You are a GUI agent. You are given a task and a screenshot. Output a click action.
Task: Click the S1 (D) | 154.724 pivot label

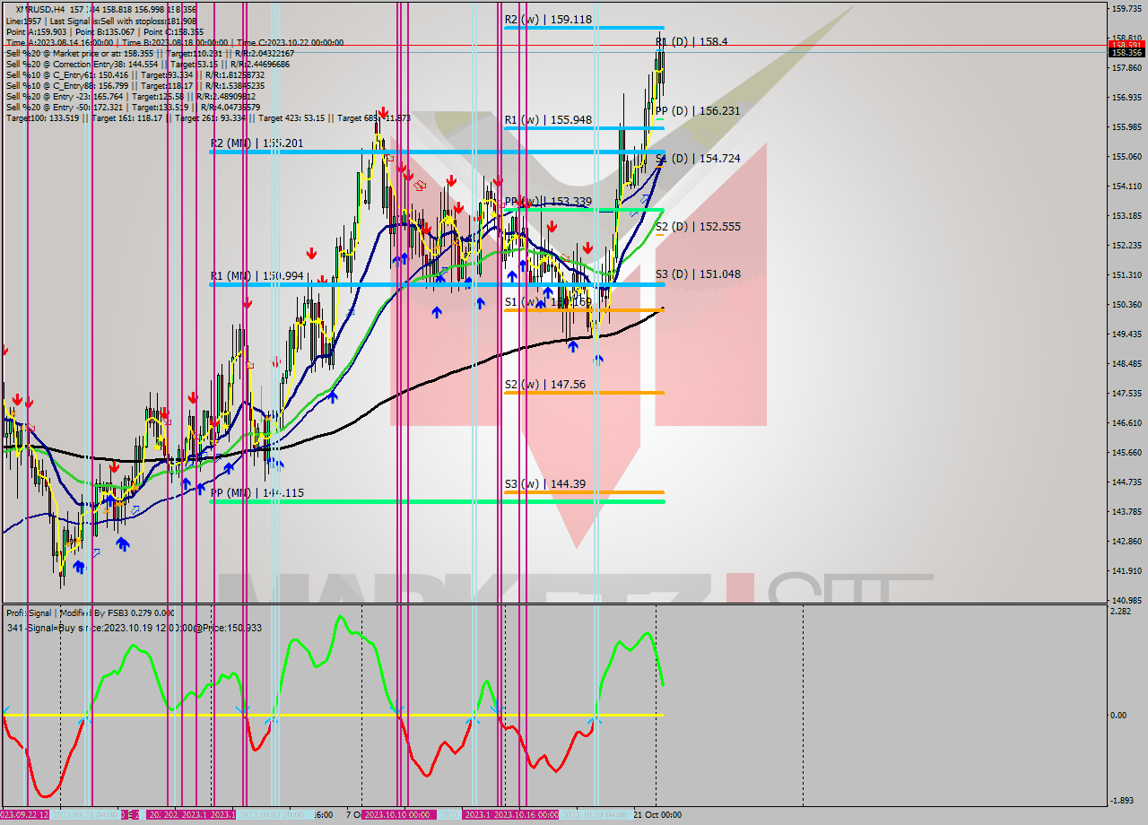coord(698,158)
